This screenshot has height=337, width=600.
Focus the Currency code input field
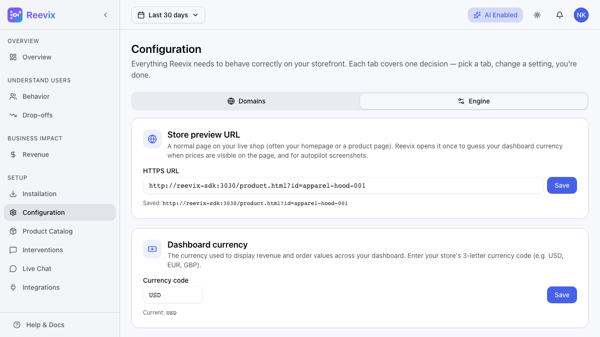tap(173, 295)
